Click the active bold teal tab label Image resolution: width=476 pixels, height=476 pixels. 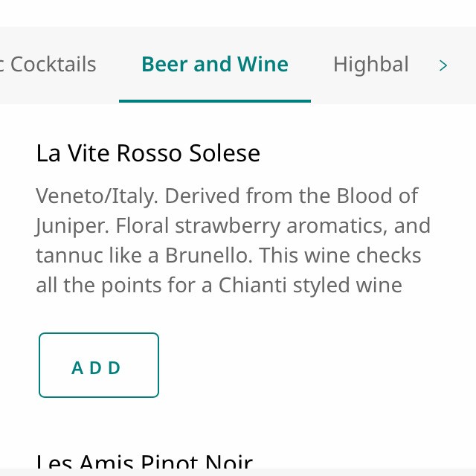(214, 65)
